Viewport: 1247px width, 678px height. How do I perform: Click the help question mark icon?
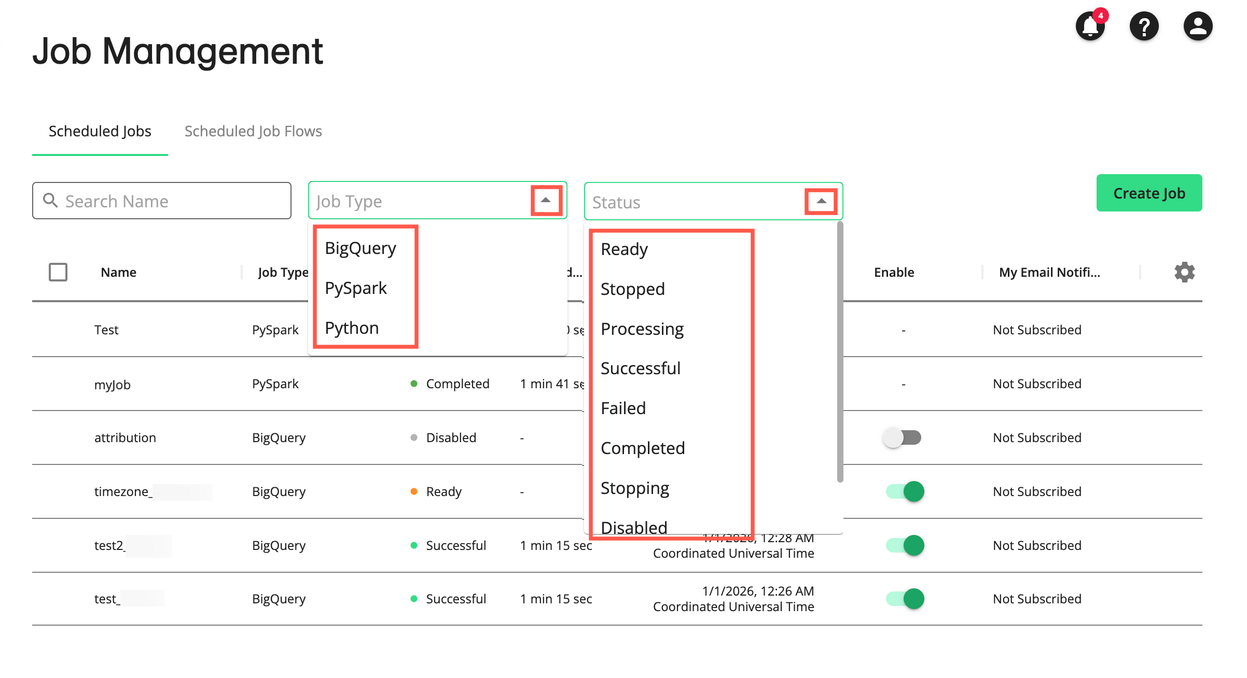tap(1144, 26)
